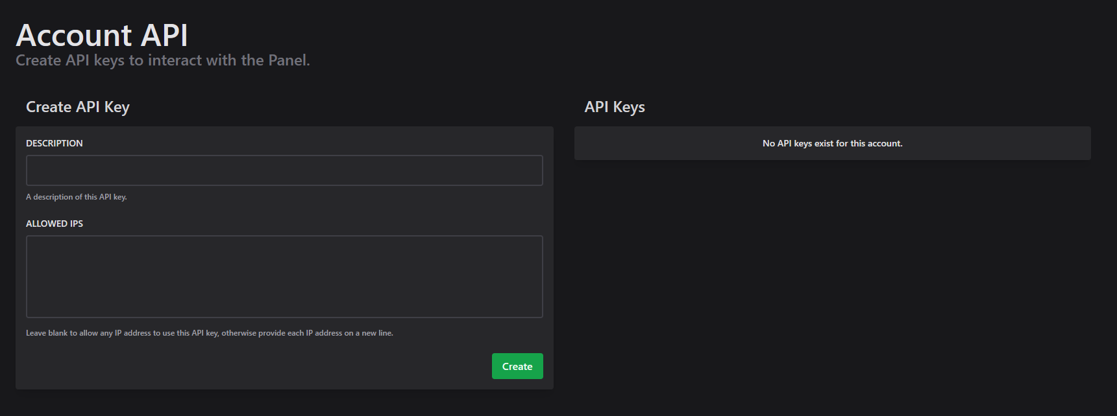This screenshot has width=1117, height=416.
Task: Click 'No API keys exist for this account' message
Action: pyautogui.click(x=832, y=143)
